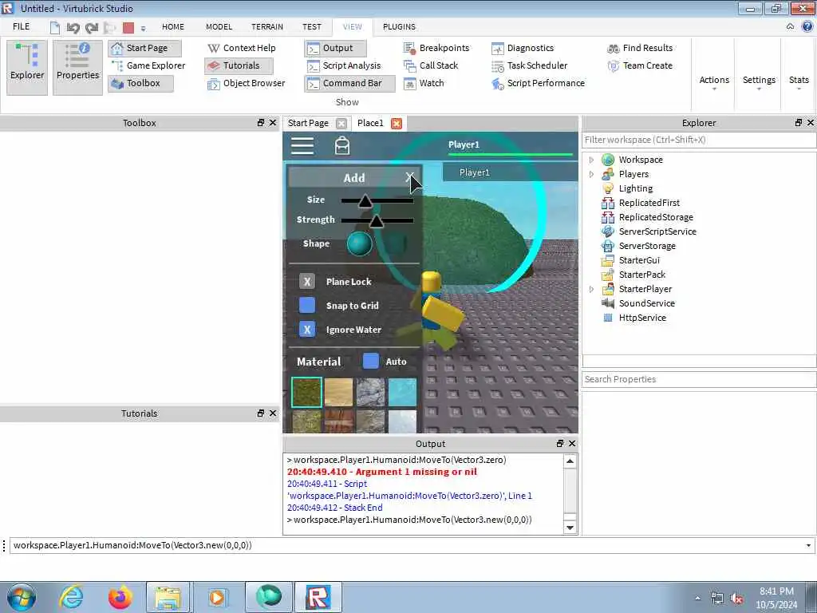This screenshot has width=817, height=613.
Task: Expand the Workspace tree node
Action: click(x=591, y=160)
